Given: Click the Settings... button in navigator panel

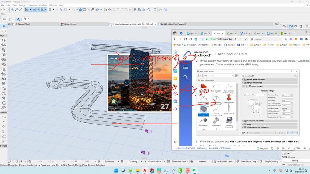Looking at the screenshot, I should click(x=296, y=161).
